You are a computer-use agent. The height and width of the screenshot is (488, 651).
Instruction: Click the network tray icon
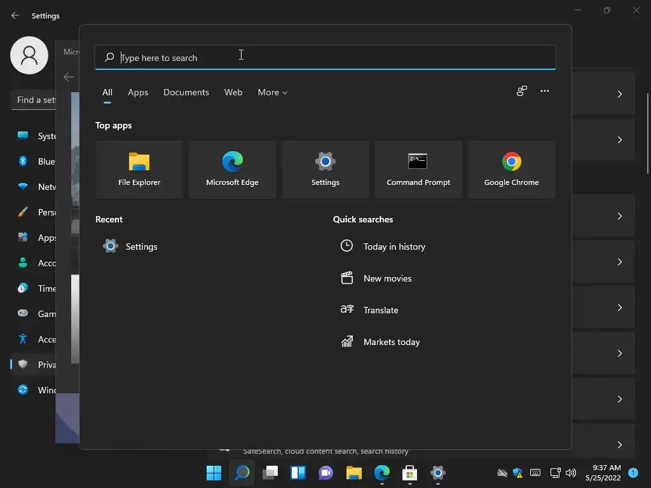point(555,473)
